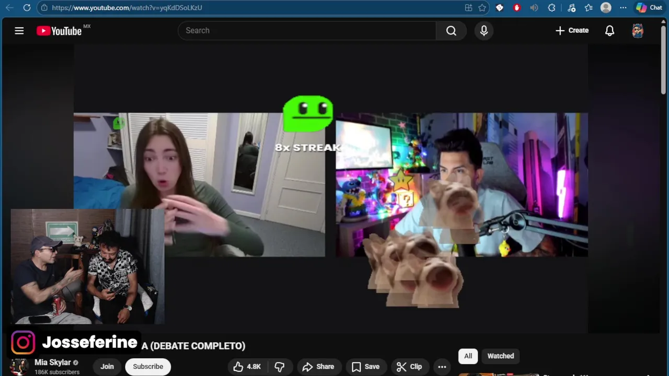Dislike the video with thumbs down

[x=280, y=367]
